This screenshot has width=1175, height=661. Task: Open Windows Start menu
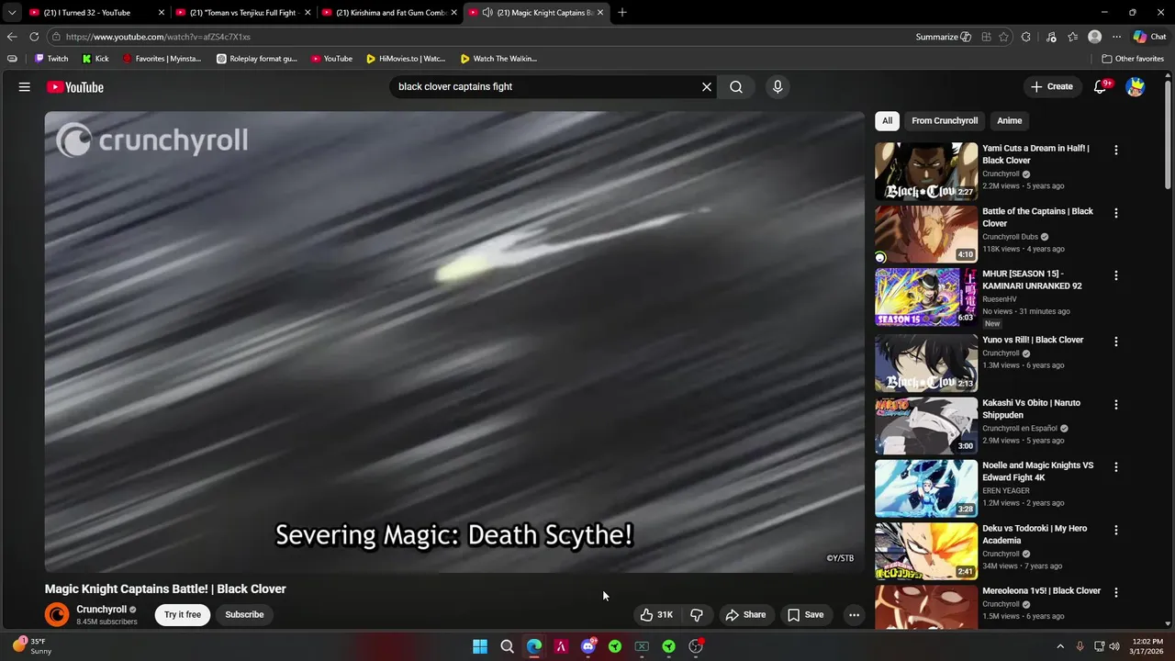pos(480,646)
